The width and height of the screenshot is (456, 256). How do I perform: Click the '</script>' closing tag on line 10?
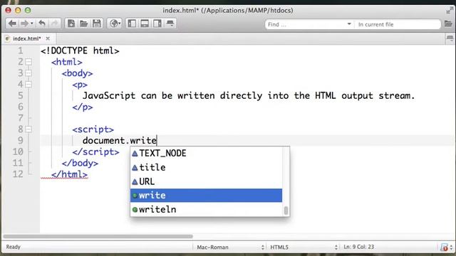pos(95,151)
